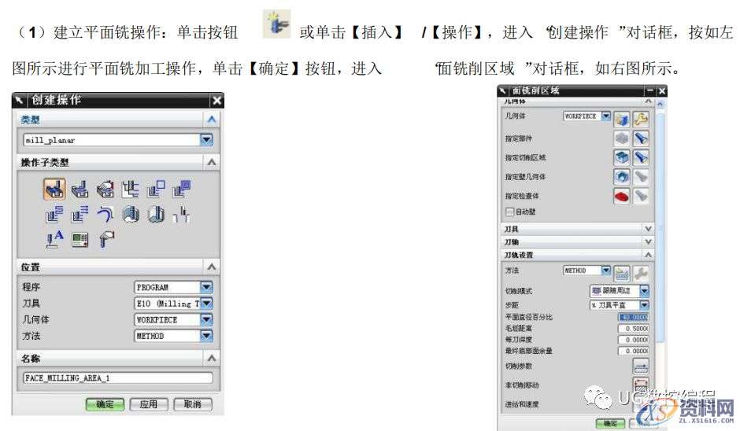Toggle the 自动壁 checkbox

point(509,212)
